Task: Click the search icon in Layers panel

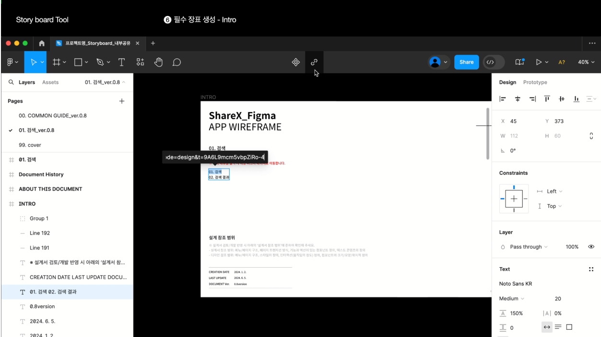Action: point(12,82)
